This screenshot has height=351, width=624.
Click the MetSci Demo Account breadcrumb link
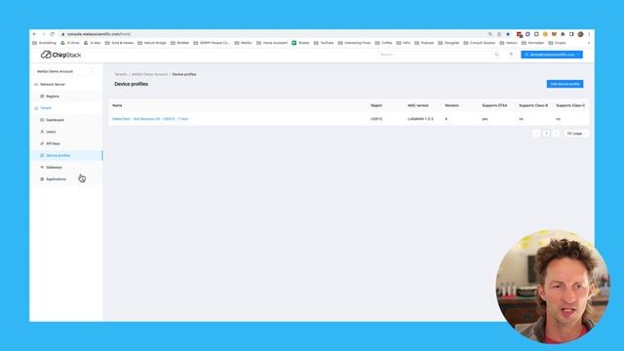[x=149, y=74]
